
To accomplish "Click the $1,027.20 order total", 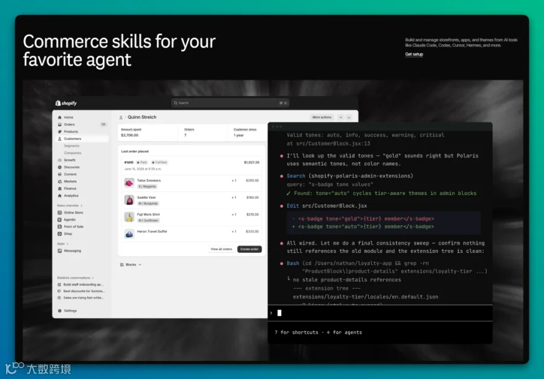I will coord(251,162).
